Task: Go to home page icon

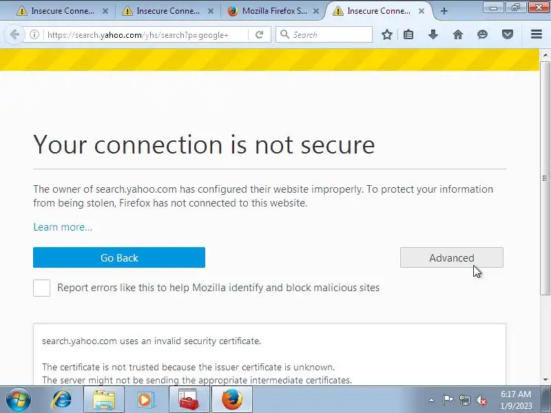Action: [x=458, y=34]
